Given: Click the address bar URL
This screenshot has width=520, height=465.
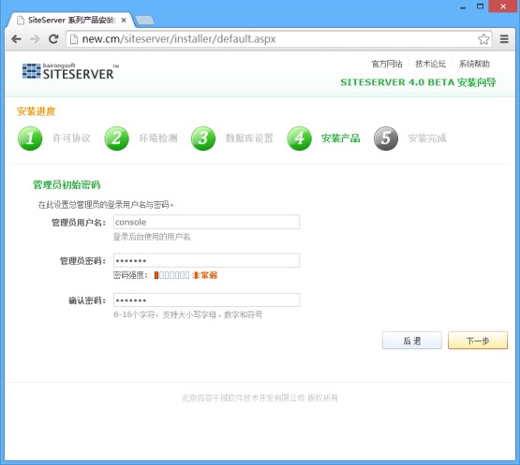Looking at the screenshot, I should click(179, 39).
